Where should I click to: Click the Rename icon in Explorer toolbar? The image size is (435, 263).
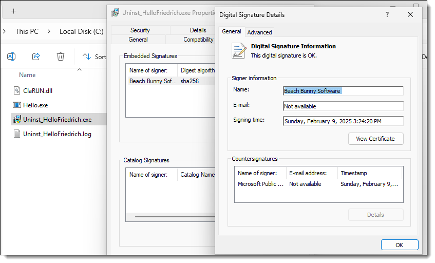click(11, 57)
